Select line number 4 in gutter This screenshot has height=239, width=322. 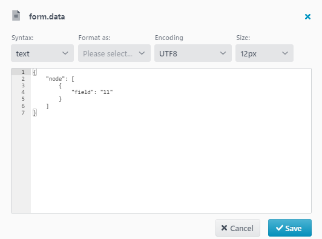pyautogui.click(x=23, y=92)
